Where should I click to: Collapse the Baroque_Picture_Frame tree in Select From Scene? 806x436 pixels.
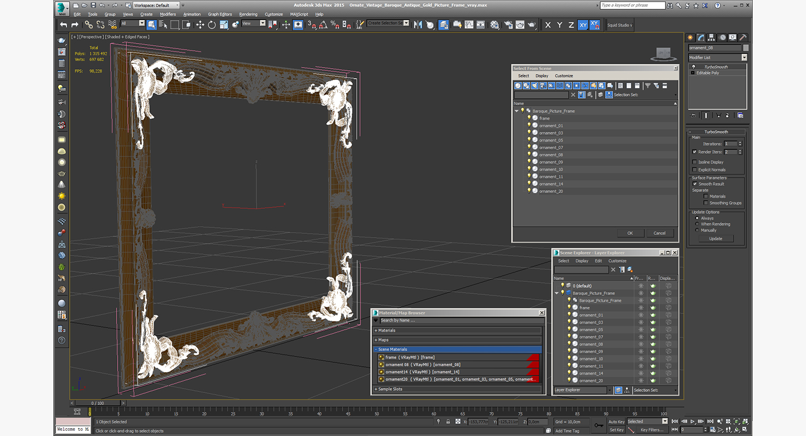517,111
